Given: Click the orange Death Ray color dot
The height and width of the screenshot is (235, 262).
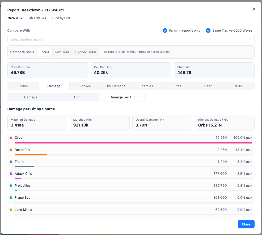Looking at the screenshot, I should click(x=11, y=150).
